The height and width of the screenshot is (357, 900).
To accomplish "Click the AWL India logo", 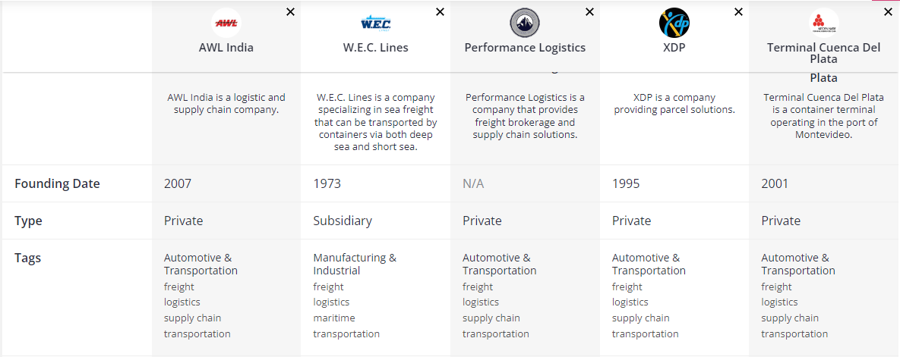I will coord(226,23).
